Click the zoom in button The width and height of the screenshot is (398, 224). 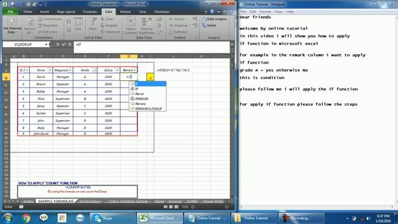point(226,207)
